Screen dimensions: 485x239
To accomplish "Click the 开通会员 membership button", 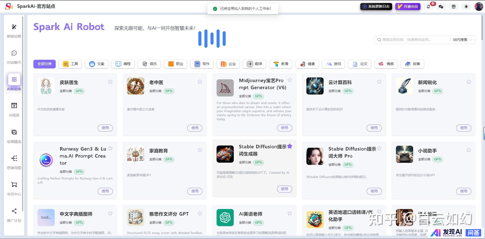I will 408,7.
